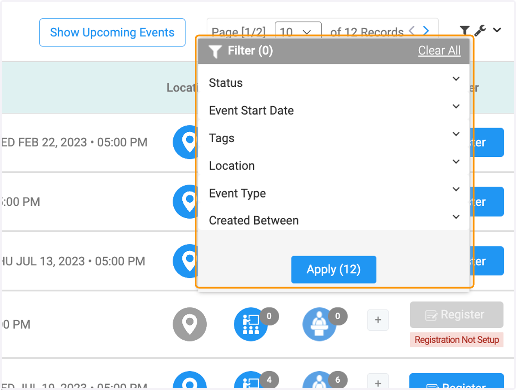Open the filter funnel icon in toolbar
516x390 pixels.
pos(464,30)
